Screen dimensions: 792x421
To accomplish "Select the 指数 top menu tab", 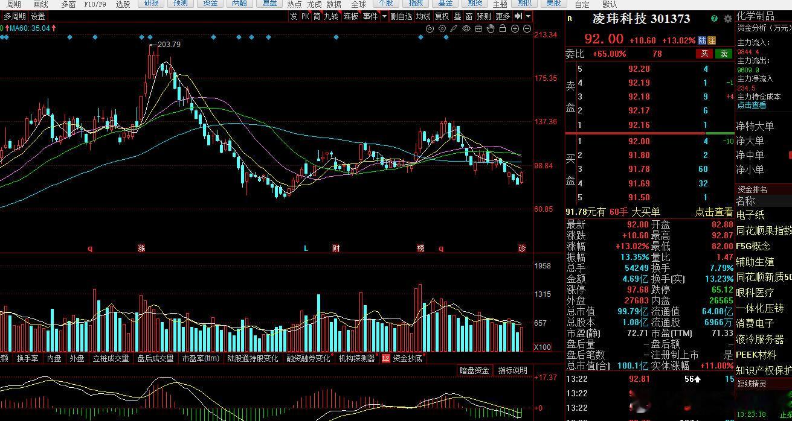I will pos(416,4).
